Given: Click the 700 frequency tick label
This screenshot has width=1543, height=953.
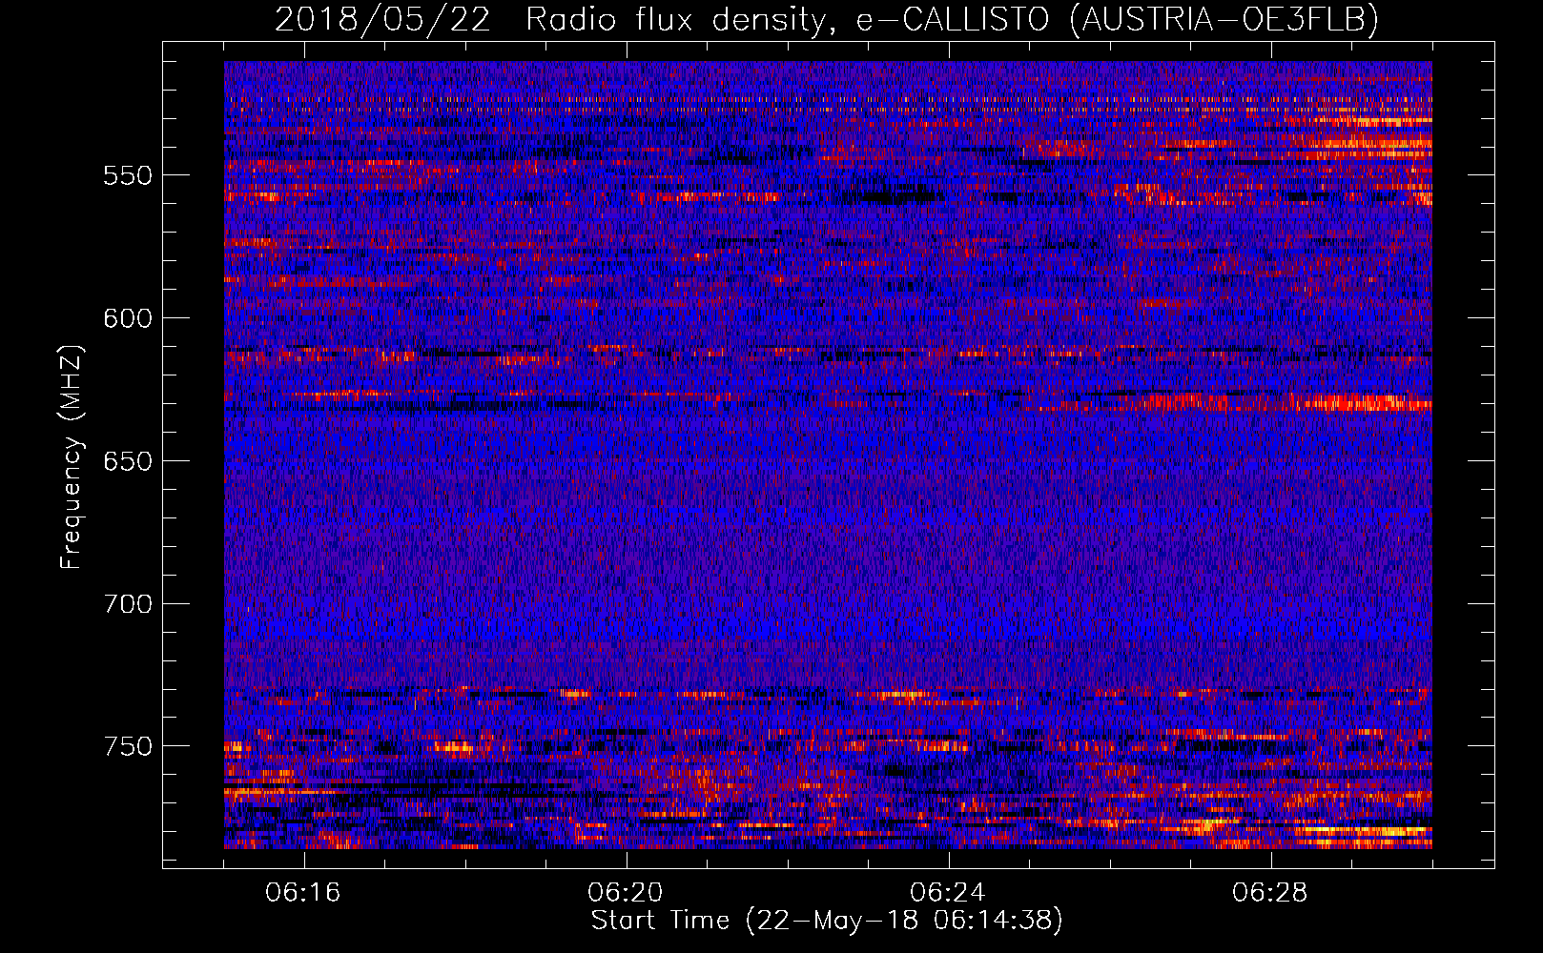Looking at the screenshot, I should (128, 604).
